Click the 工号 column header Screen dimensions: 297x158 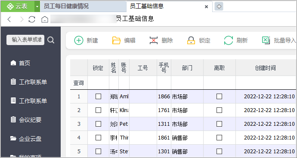point(143,68)
